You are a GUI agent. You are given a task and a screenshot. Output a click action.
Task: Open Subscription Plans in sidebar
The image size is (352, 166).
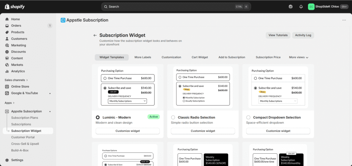pos(25,118)
